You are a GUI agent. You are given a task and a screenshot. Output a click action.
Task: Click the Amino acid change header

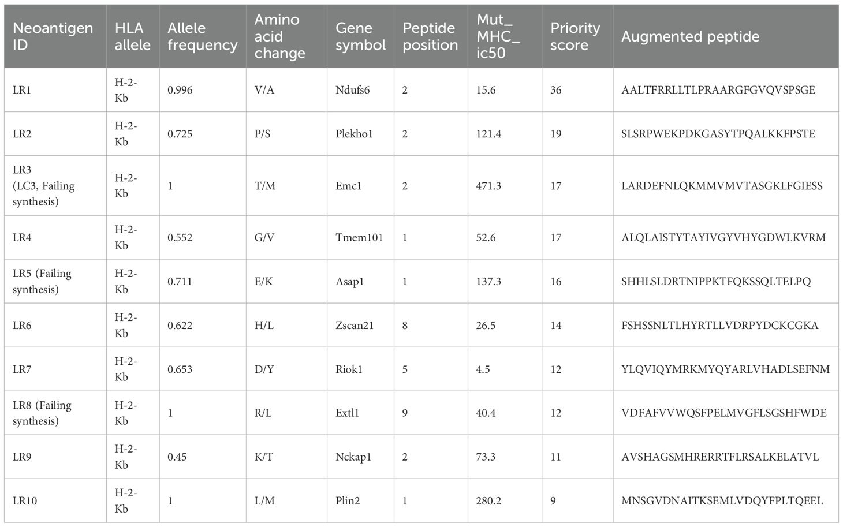click(279, 36)
